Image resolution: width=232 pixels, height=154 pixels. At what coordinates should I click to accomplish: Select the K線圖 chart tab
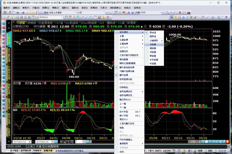16,22
